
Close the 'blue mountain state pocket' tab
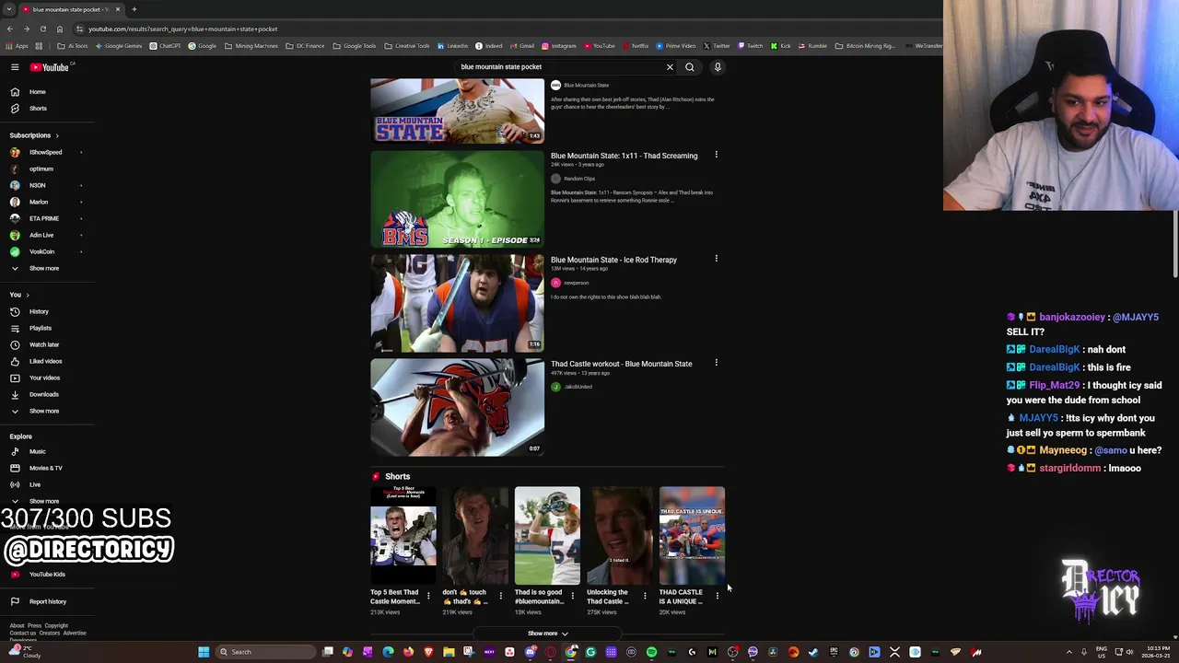[117, 9]
